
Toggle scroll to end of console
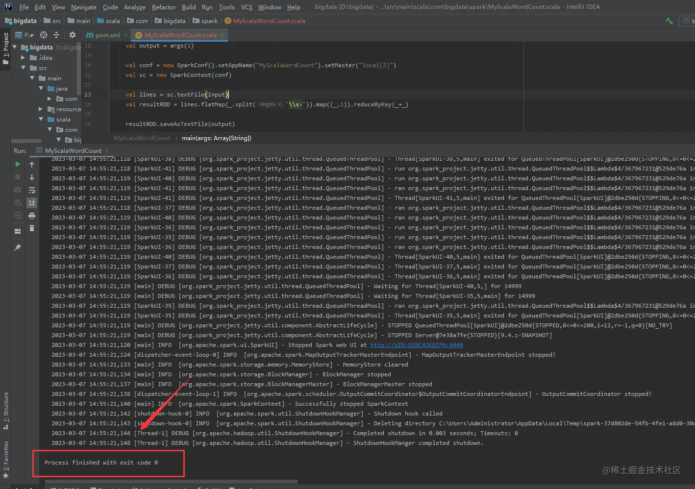[x=32, y=202]
